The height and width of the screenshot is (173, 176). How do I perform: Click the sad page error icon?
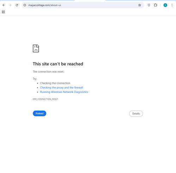point(36,48)
